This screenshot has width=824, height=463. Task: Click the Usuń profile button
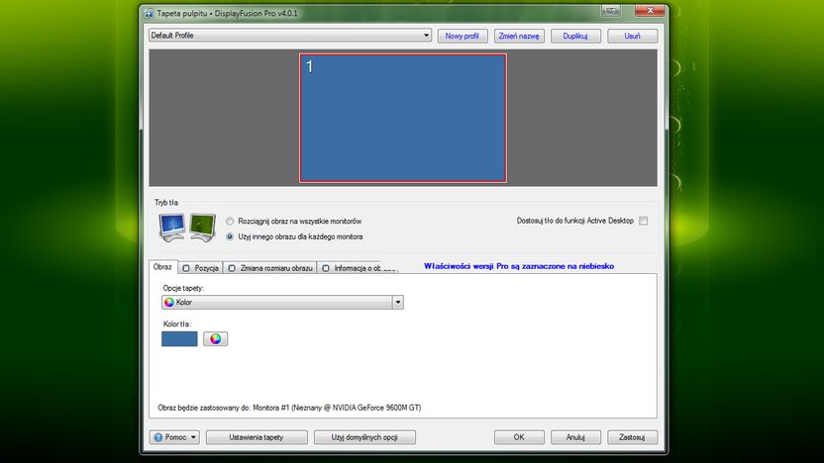click(x=632, y=36)
